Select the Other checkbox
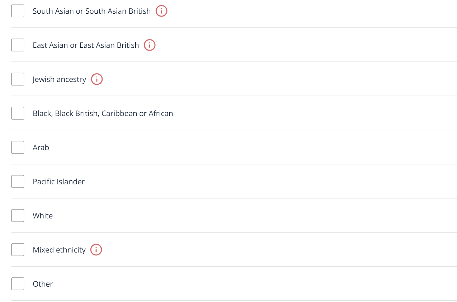The height and width of the screenshot is (302, 457). 18,284
